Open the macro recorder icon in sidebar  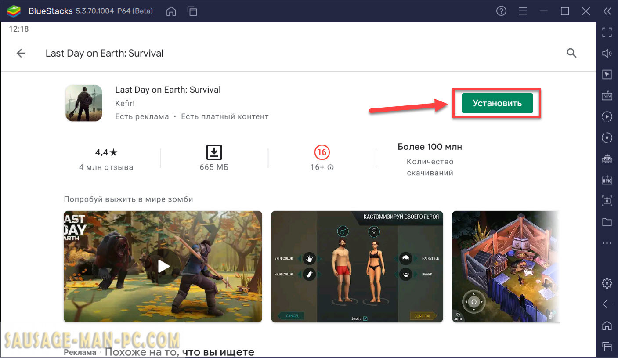click(x=607, y=116)
